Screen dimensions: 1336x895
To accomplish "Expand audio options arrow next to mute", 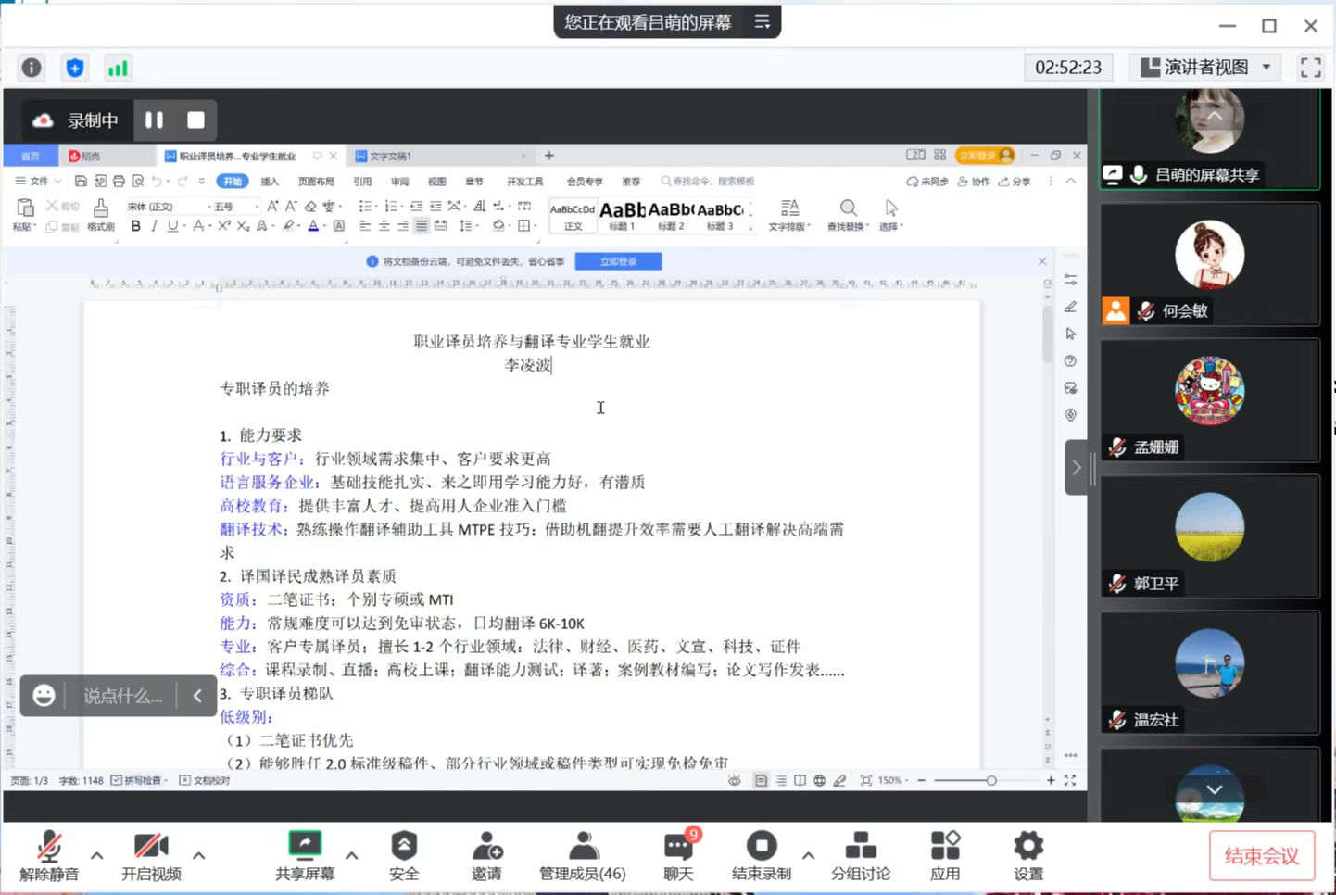I will (x=97, y=855).
